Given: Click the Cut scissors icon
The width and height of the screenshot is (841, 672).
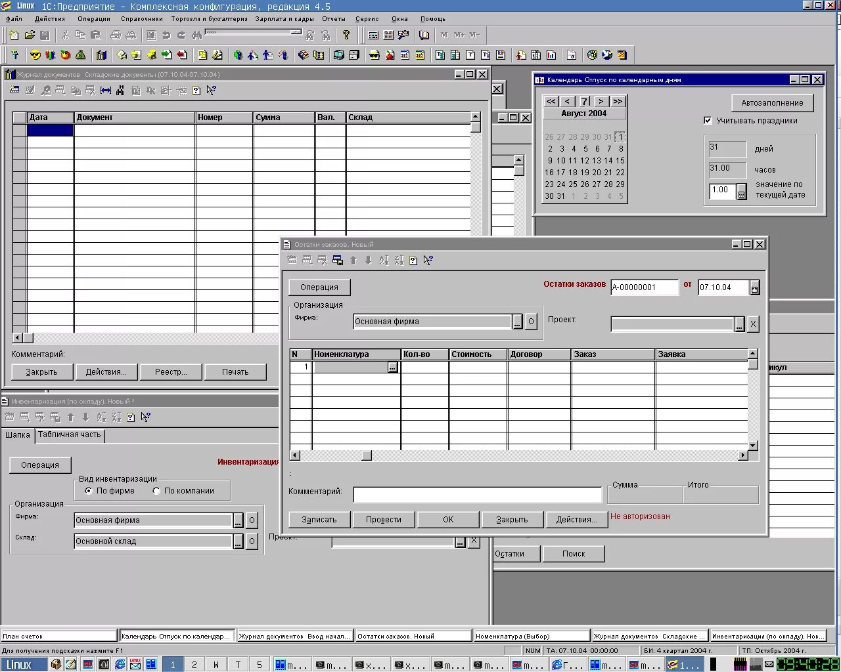Looking at the screenshot, I should tap(65, 35).
